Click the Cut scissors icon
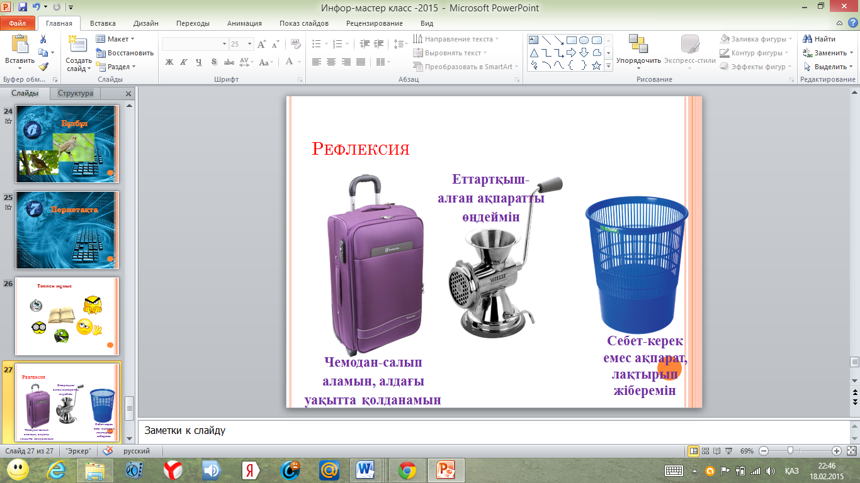 43,39
